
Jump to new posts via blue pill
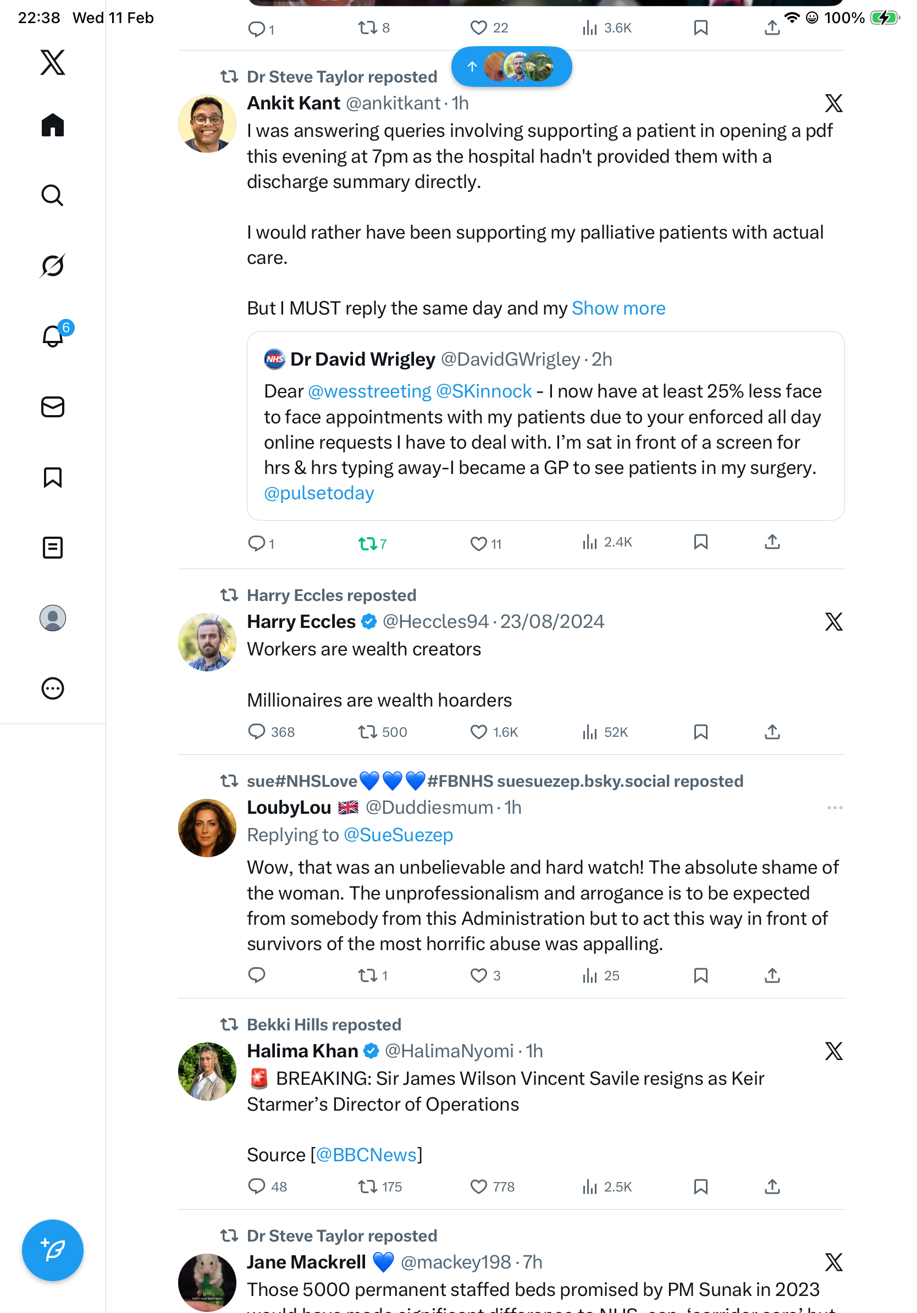tap(511, 67)
